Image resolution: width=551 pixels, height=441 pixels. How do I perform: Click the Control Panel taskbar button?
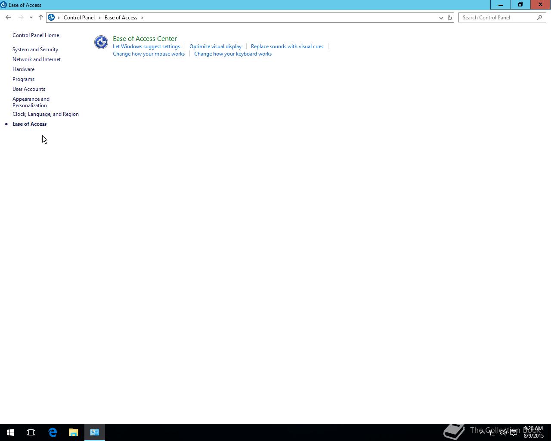pos(95,432)
